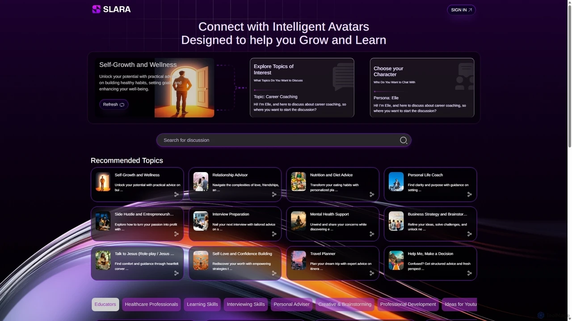The height and width of the screenshot is (321, 572).
Task: Click the Search for discussion field
Action: (x=284, y=140)
